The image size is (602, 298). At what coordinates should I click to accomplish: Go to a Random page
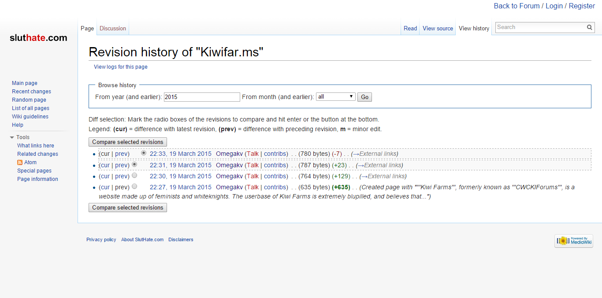(29, 100)
